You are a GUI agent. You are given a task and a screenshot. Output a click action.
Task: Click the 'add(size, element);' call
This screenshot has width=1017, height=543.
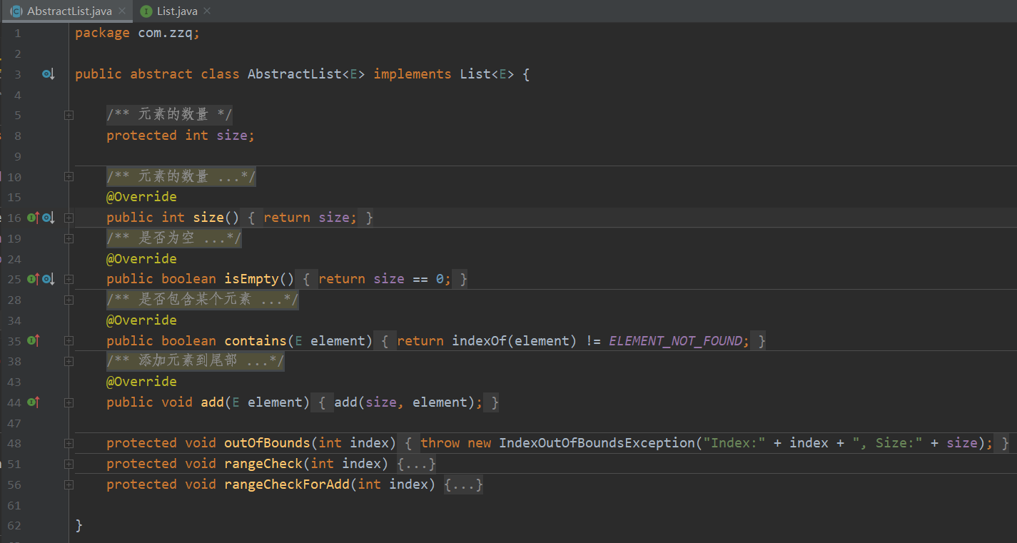(x=408, y=402)
